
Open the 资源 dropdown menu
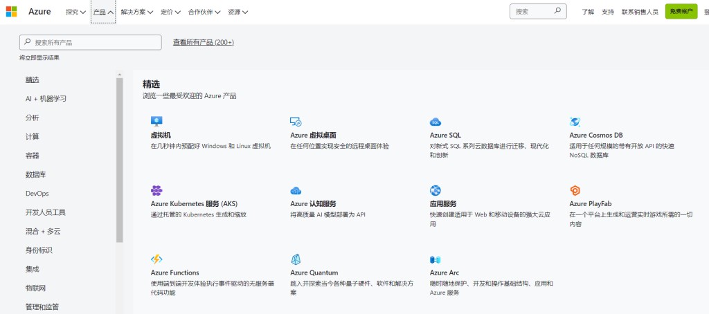[238, 12]
